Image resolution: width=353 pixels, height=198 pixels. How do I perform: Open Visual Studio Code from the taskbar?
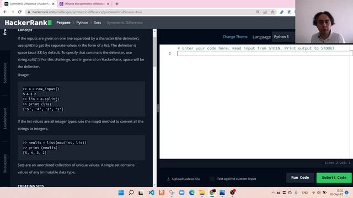pyautogui.click(x=151, y=193)
